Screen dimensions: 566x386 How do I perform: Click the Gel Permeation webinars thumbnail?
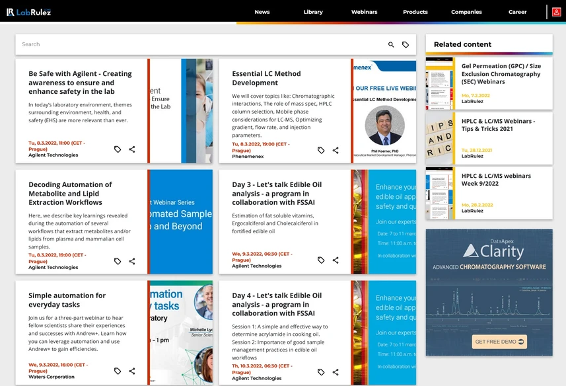coord(439,83)
